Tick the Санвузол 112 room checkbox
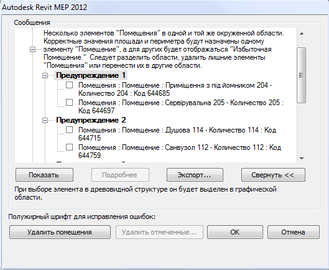 (69, 147)
